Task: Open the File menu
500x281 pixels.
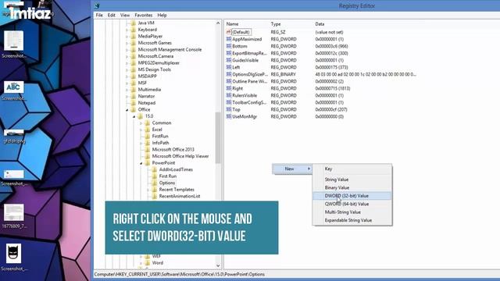Action: point(99,15)
